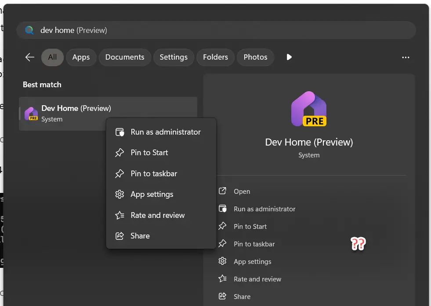
Task: Click Run as administrator in the details pane
Action: 264,209
